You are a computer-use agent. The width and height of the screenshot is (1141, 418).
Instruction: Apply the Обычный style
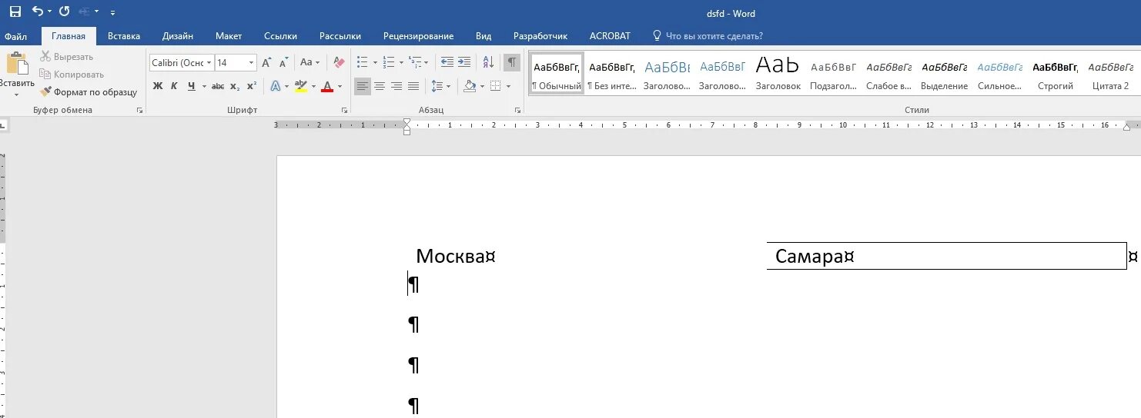tap(557, 73)
